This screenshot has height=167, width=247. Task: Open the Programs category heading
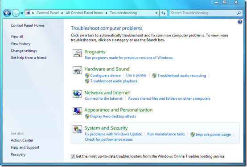tap(95, 52)
